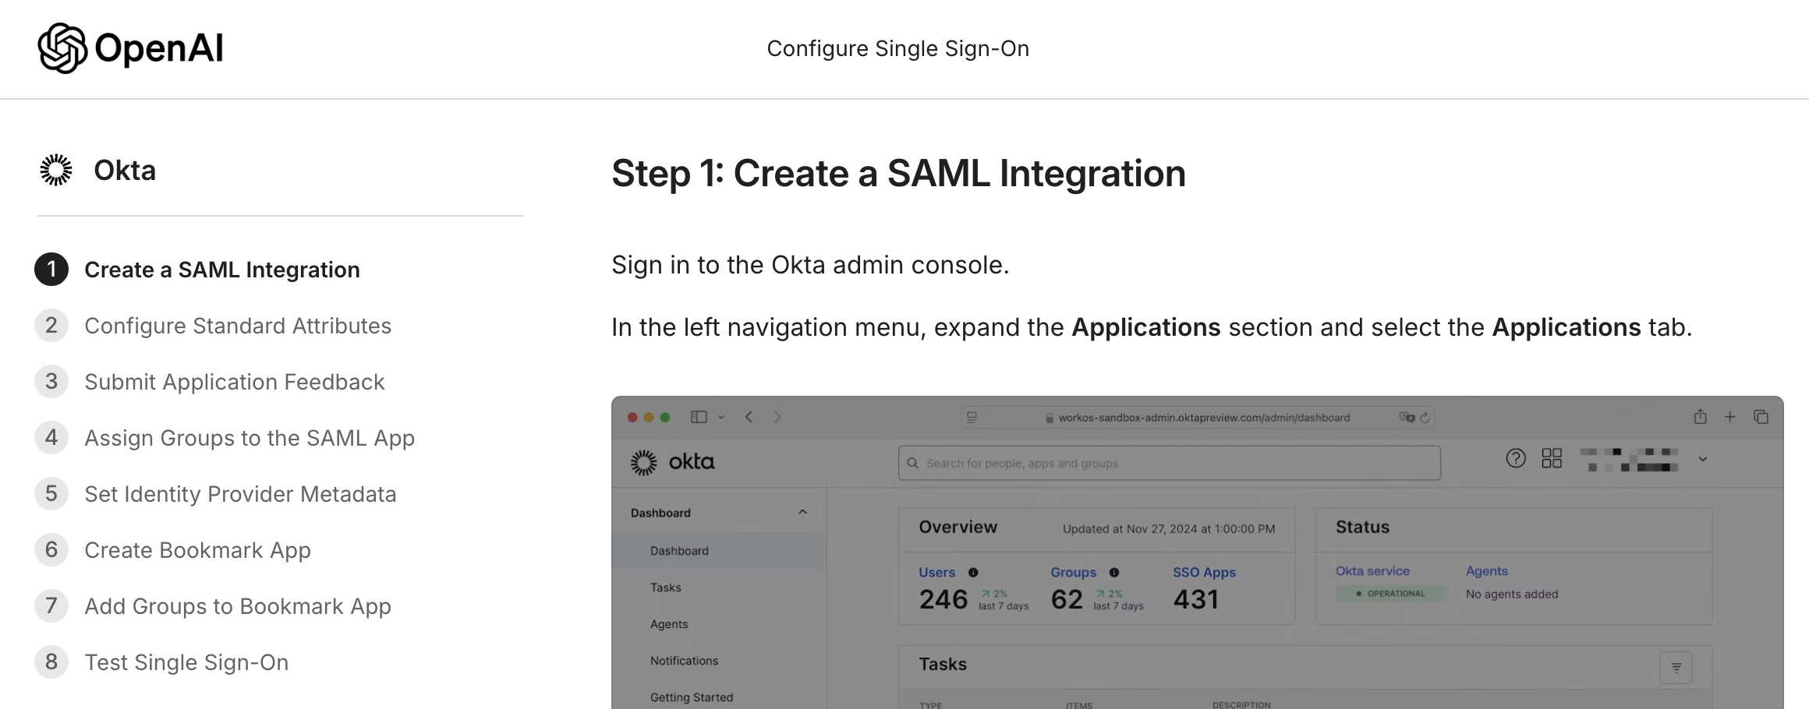This screenshot has height=709, width=1809.
Task: Click the share icon in browser toolbar
Action: [1700, 417]
